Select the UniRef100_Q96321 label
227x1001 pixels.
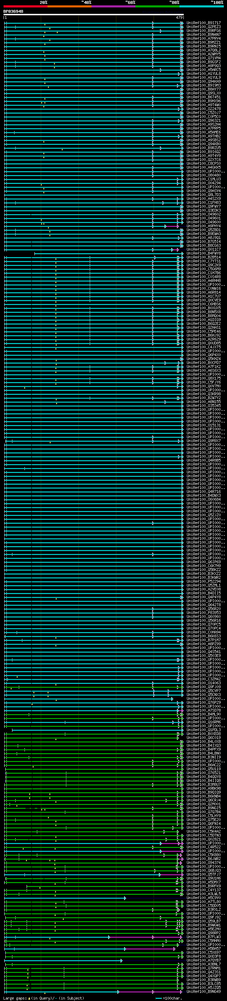204,120
